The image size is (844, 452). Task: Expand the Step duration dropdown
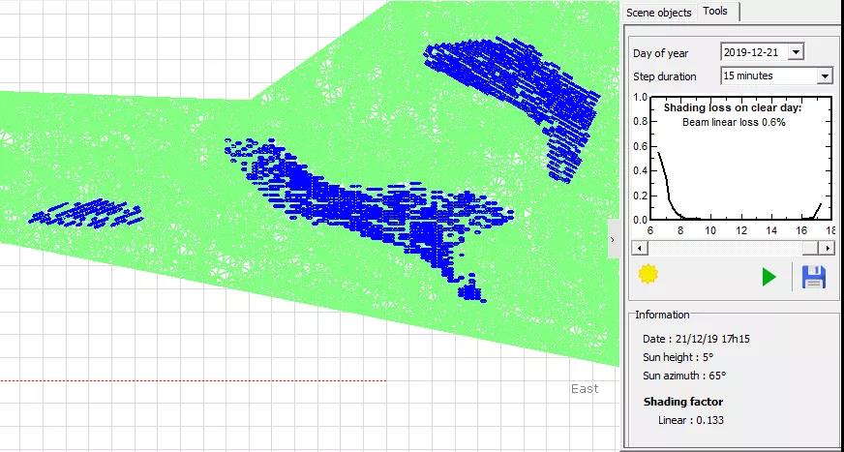click(825, 75)
